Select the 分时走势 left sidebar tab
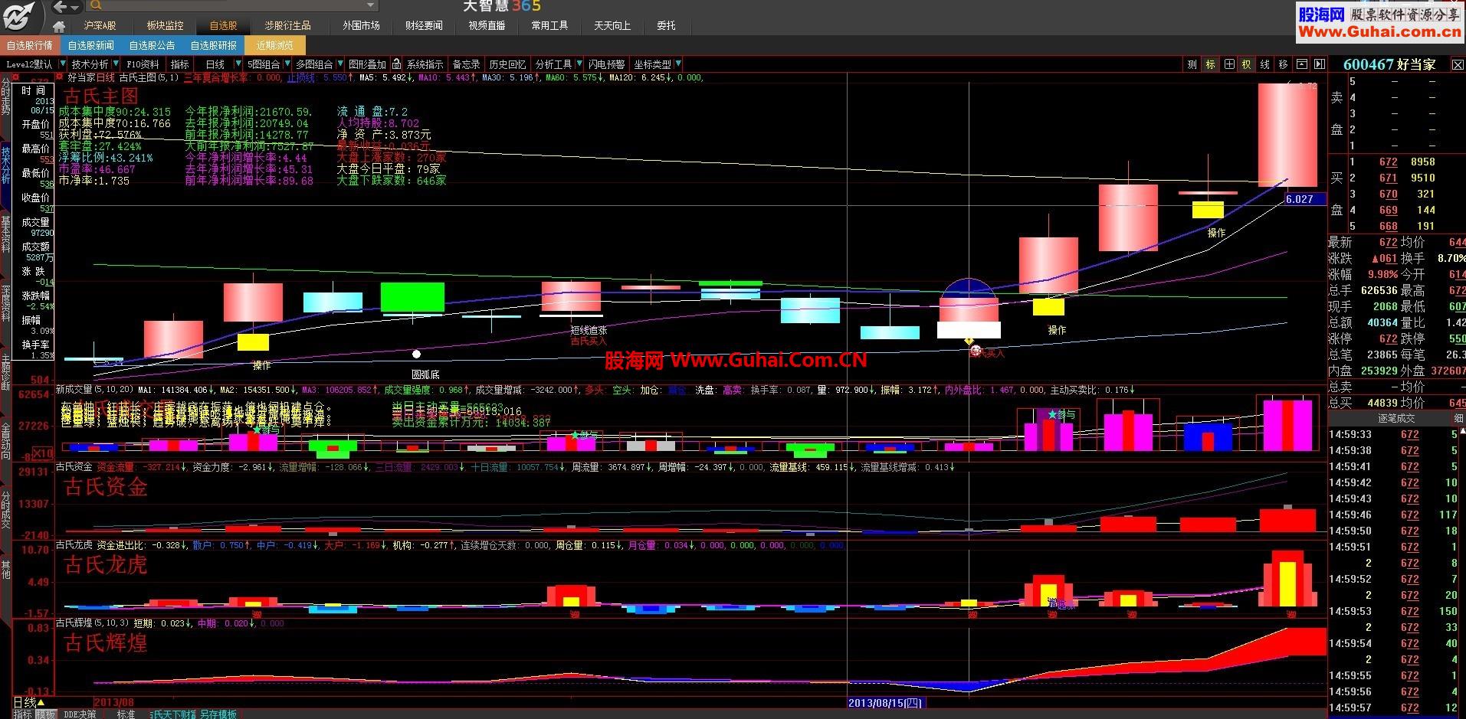Image resolution: width=1466 pixels, height=719 pixels. [6, 97]
